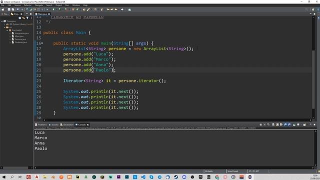Toggle show console when standard out changes

click(x=285, y=124)
